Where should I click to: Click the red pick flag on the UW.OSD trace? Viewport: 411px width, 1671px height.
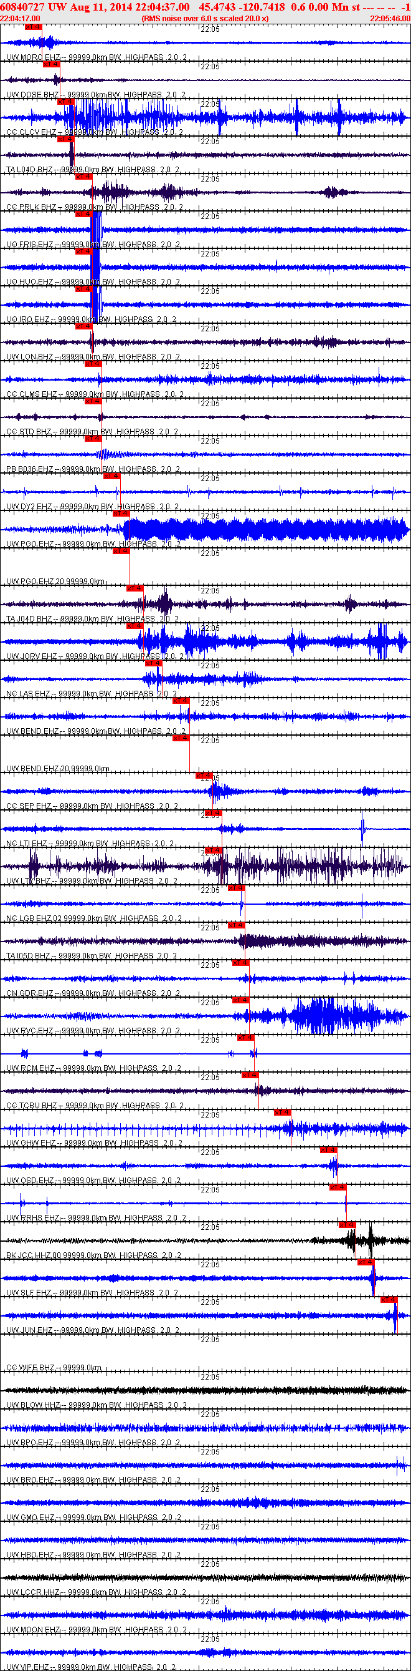(329, 1150)
